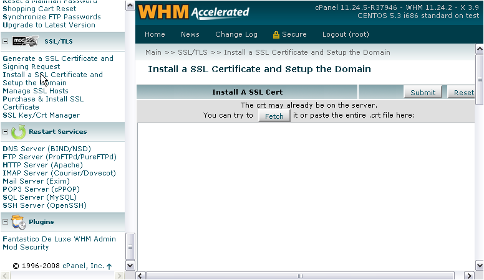The image size is (484, 280).
Task: Restart SQL Server (MySQL)
Action: click(x=39, y=197)
